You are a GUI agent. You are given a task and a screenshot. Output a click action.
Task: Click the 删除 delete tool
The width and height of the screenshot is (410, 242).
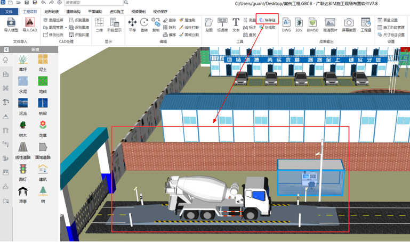click(170, 20)
